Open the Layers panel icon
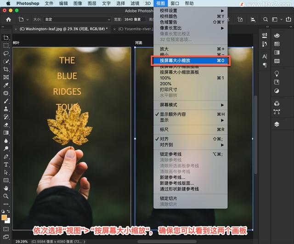The width and height of the screenshot is (294, 244). click(277, 124)
